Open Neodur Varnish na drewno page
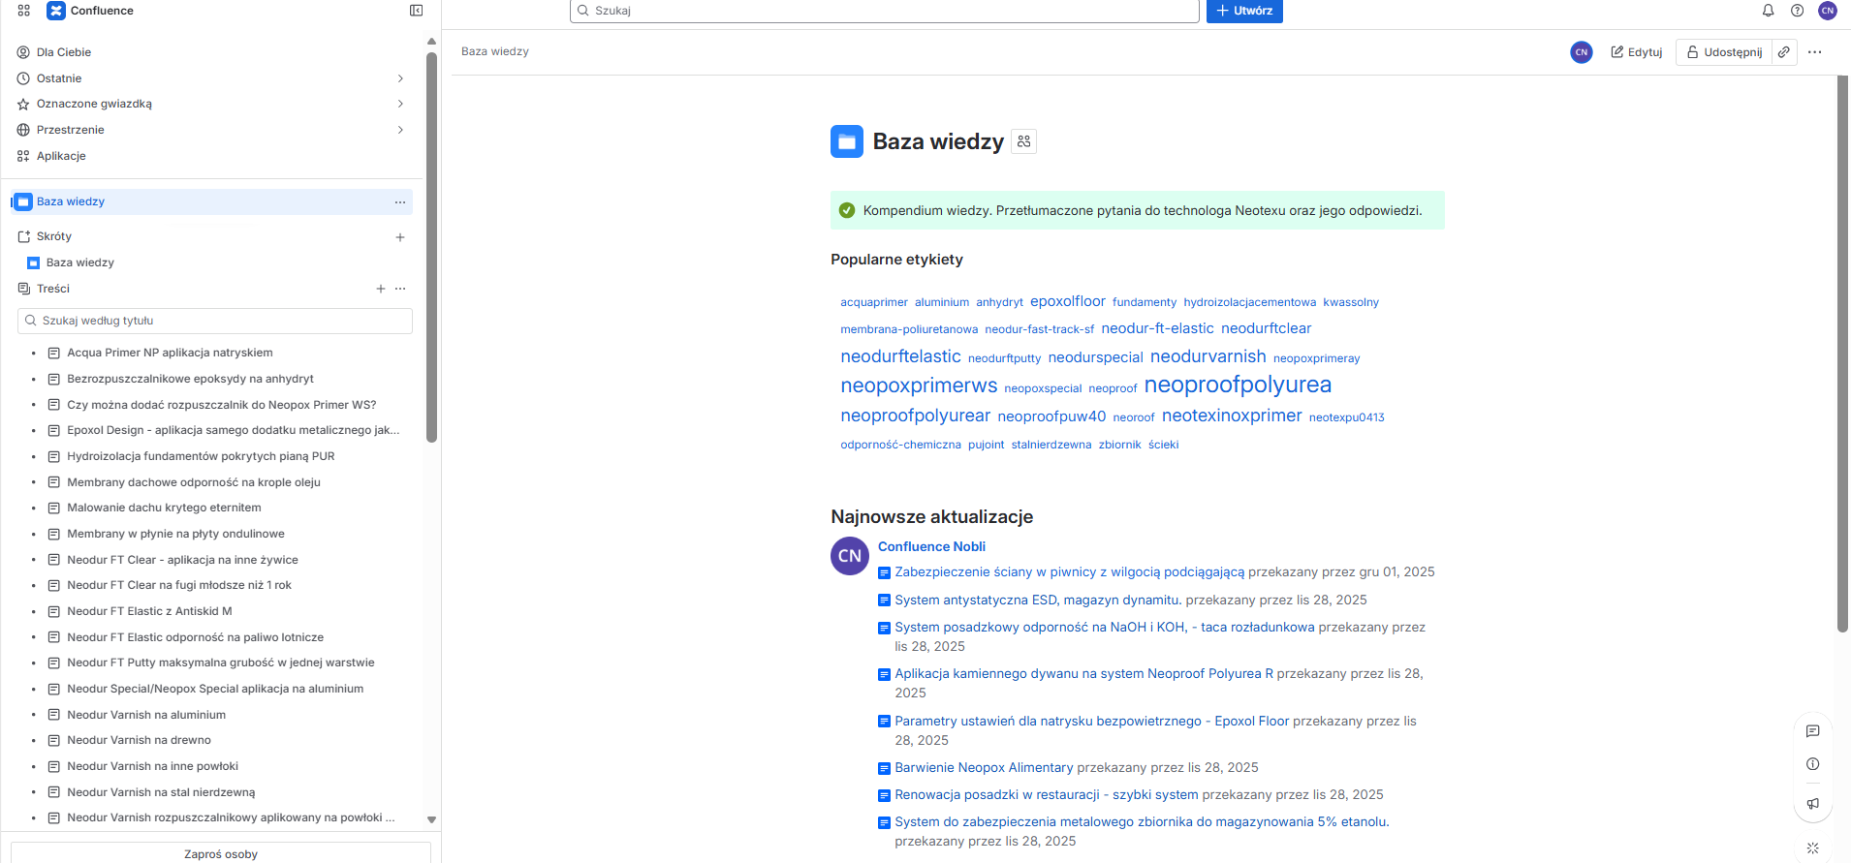 pyautogui.click(x=139, y=740)
